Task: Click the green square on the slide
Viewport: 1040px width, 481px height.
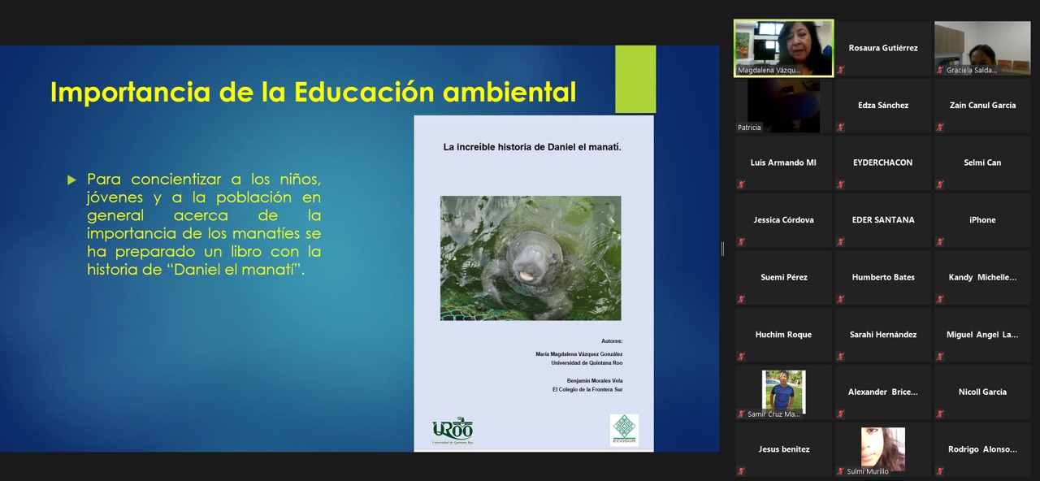Action: tap(635, 79)
